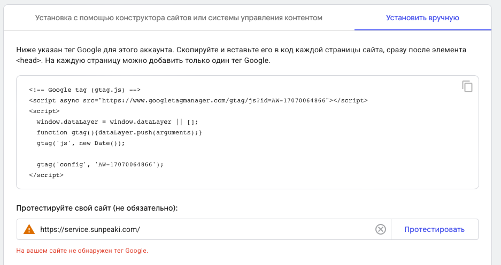Click the orange warning triangle icon
This screenshot has width=501, height=265.
tap(29, 229)
